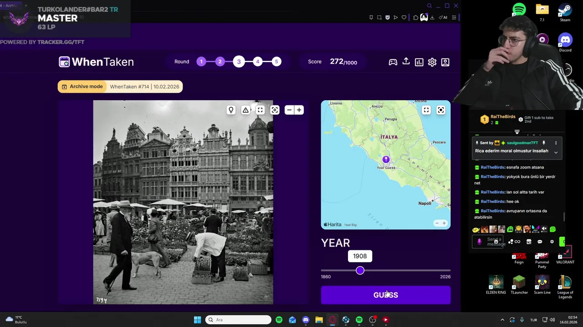The height and width of the screenshot is (327, 583).
Task: Click the browser pin icon in toolbar
Action: [371, 18]
